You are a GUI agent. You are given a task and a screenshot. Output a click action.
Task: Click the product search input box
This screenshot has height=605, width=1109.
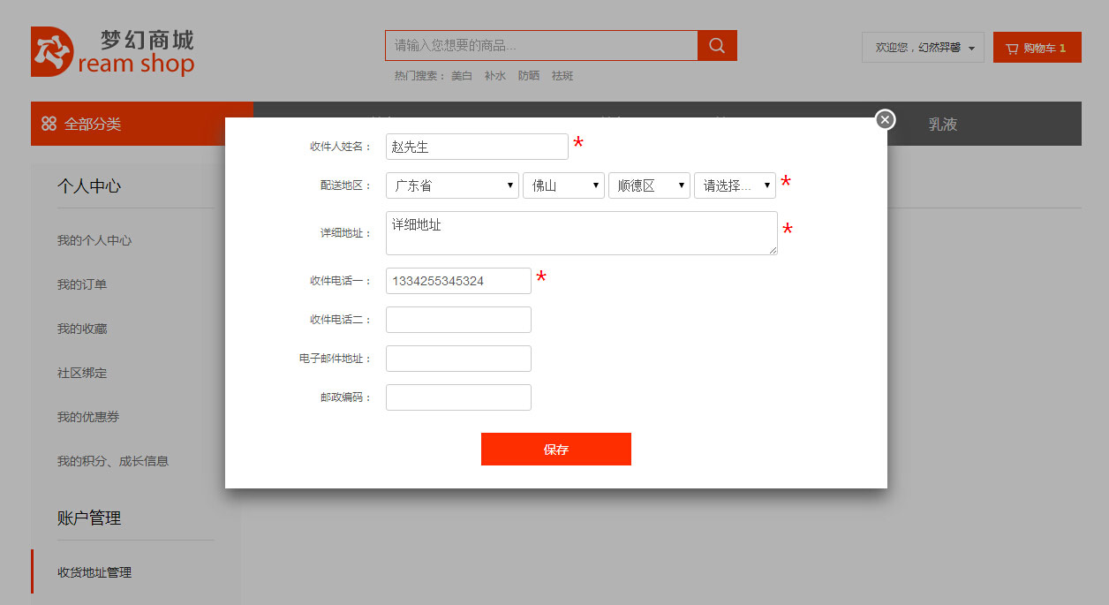click(x=541, y=46)
